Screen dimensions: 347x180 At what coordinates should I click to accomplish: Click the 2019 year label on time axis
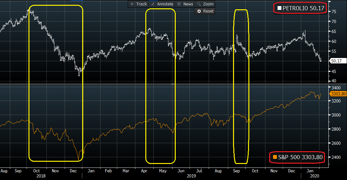click(191, 176)
